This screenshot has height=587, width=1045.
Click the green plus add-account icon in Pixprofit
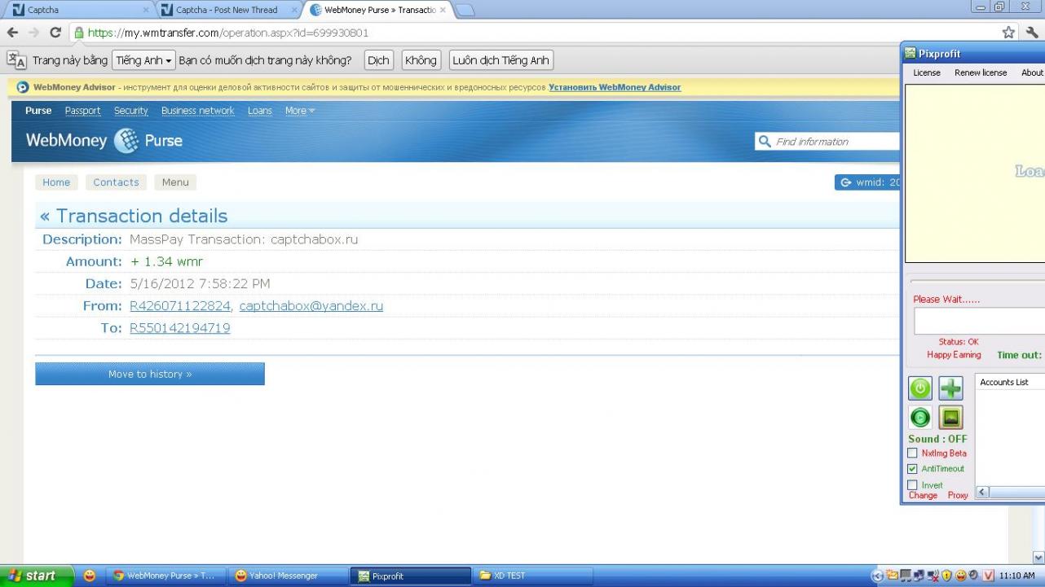[950, 388]
